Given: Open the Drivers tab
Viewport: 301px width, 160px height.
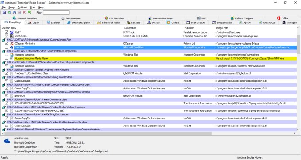Looking at the screenshot, I should point(154,23).
